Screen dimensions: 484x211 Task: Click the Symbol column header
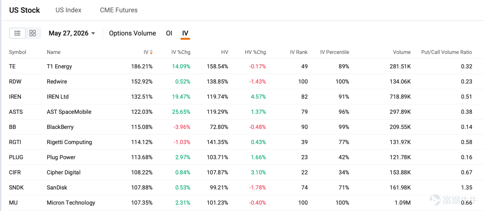[18, 52]
